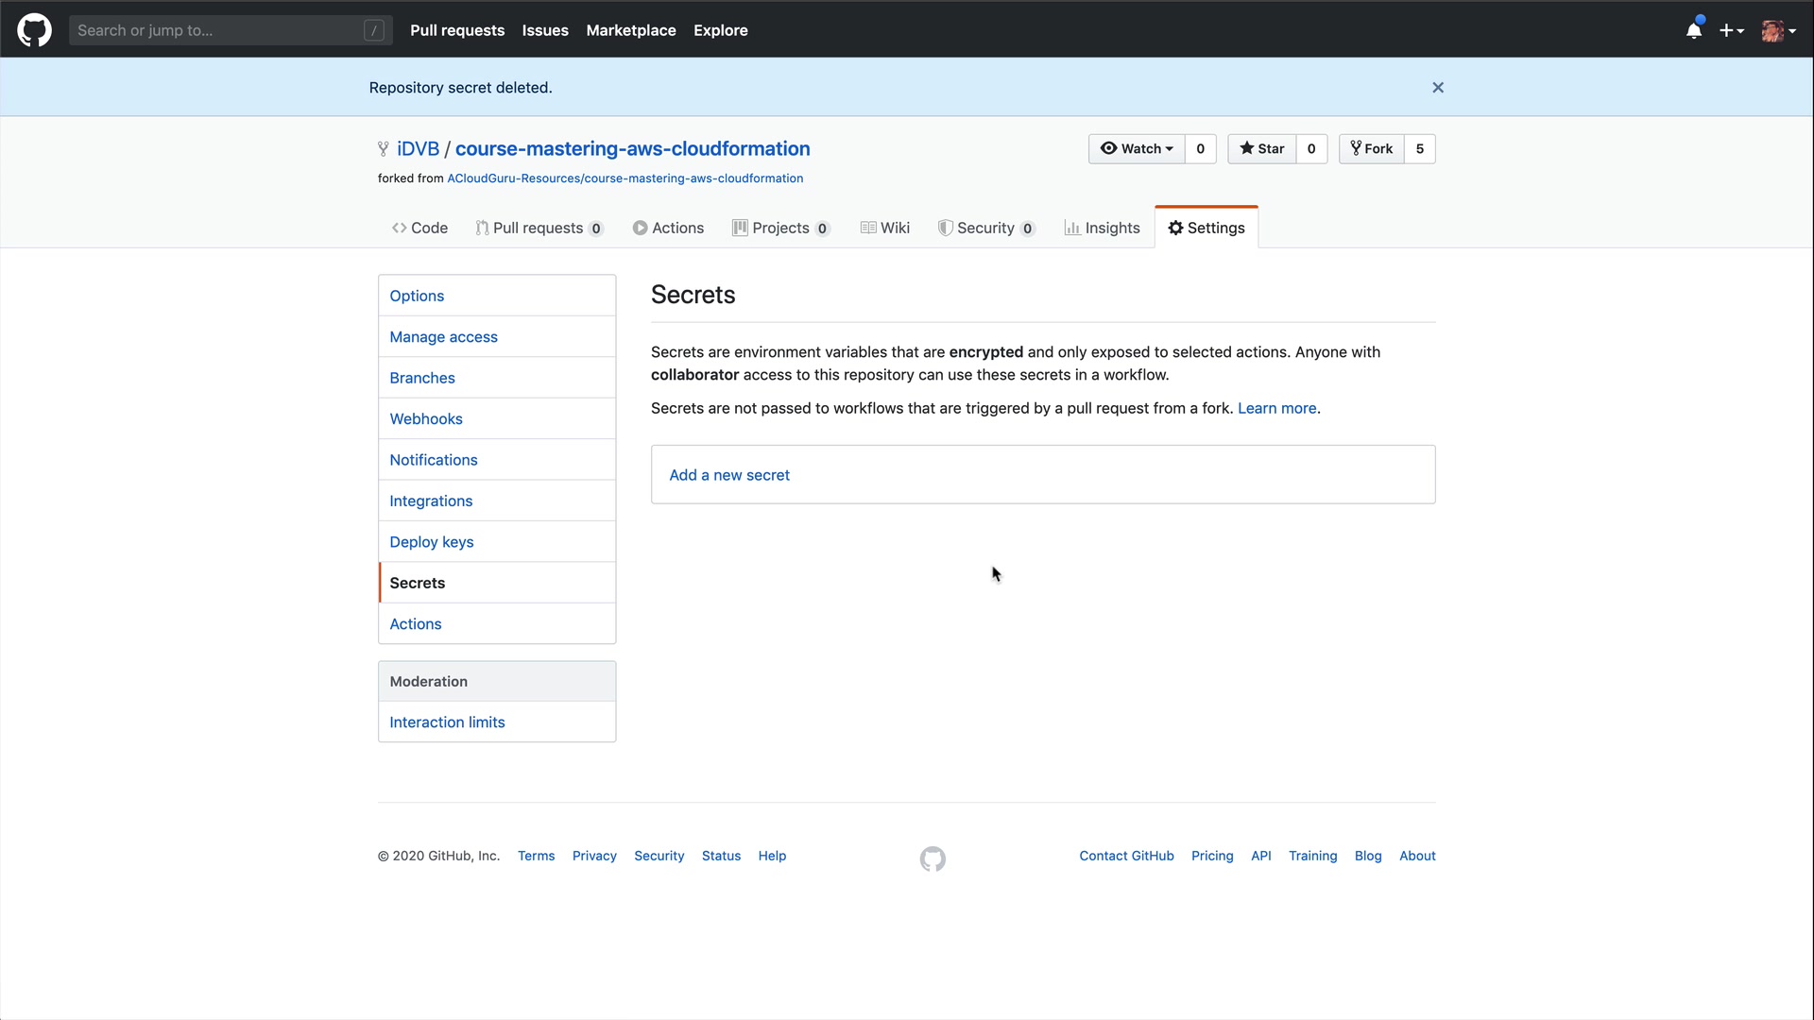Open the plus create-new dropdown menu
1814x1020 pixels.
[1731, 30]
